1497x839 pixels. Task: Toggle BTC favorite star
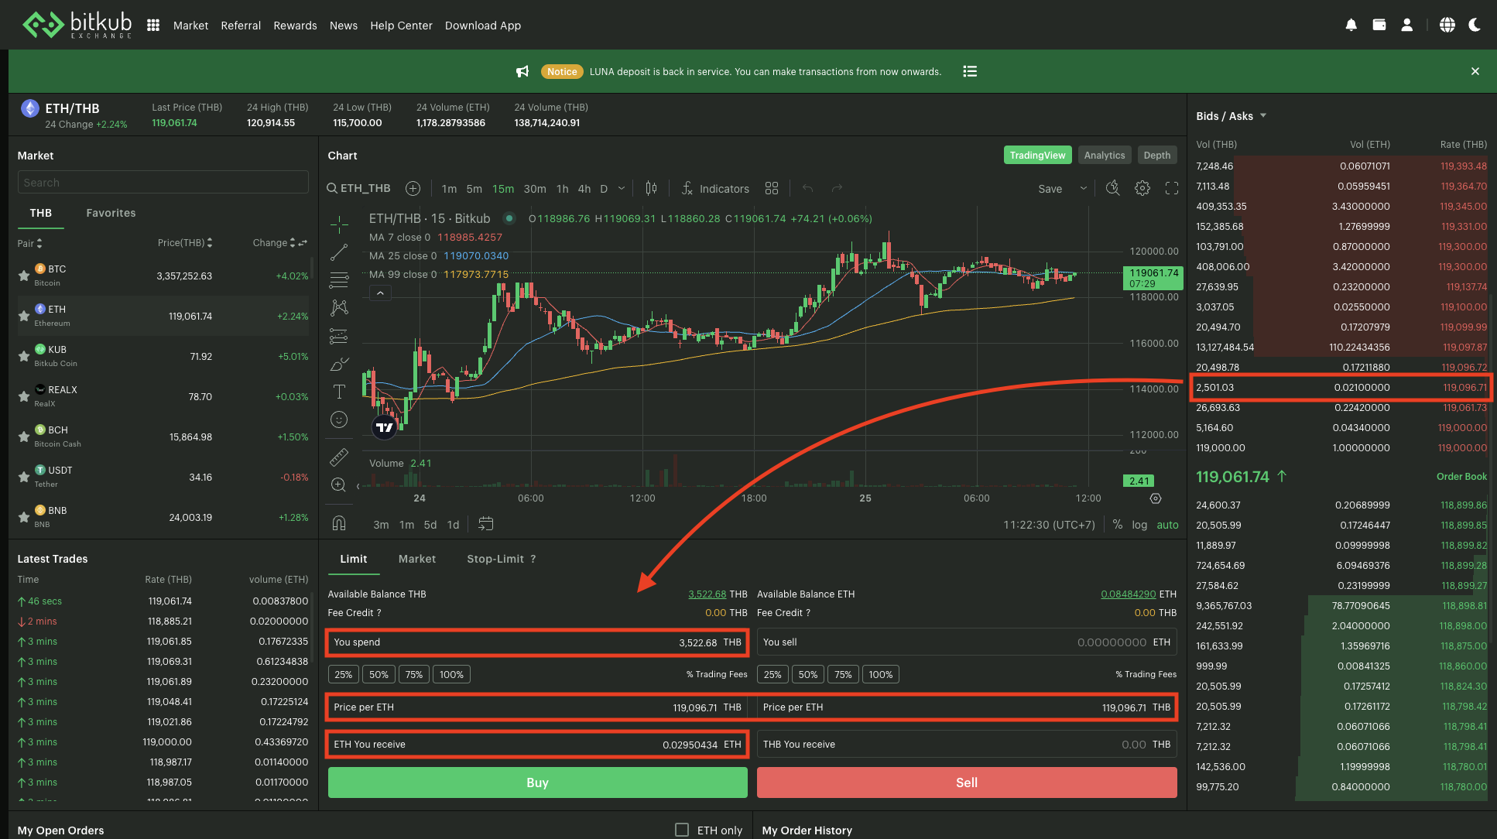pos(24,276)
